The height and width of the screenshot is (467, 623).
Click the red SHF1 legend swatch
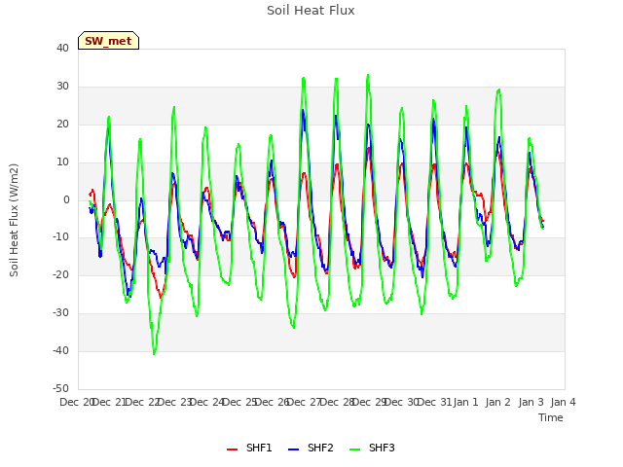click(x=232, y=449)
